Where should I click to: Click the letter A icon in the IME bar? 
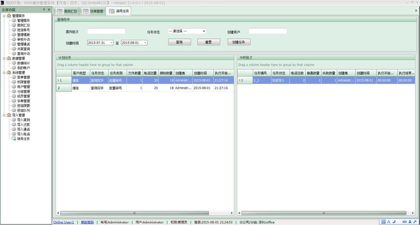point(389,222)
